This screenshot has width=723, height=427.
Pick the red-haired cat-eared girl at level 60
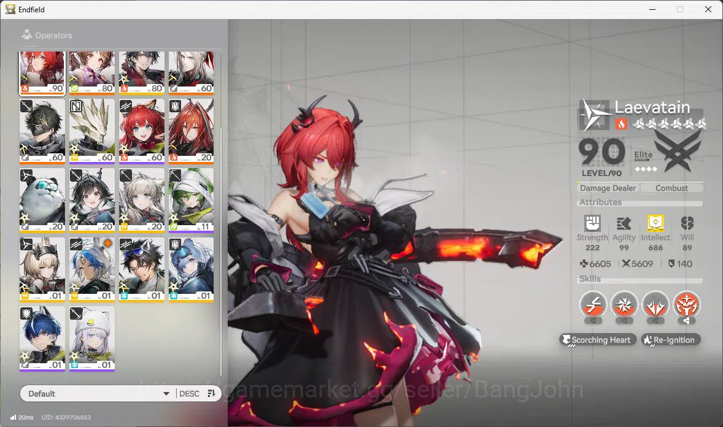[x=142, y=131]
